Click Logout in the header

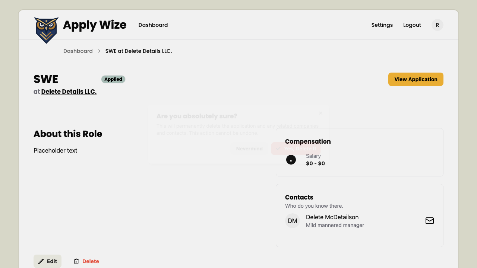click(x=412, y=25)
